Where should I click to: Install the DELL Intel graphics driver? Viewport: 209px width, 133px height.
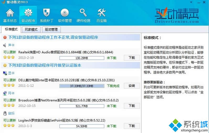pos(132,86)
